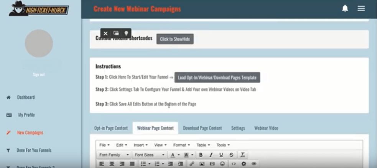Viewport: 377px width, 168px height.
Task: Open the editor Table menu
Action: tap(203, 145)
